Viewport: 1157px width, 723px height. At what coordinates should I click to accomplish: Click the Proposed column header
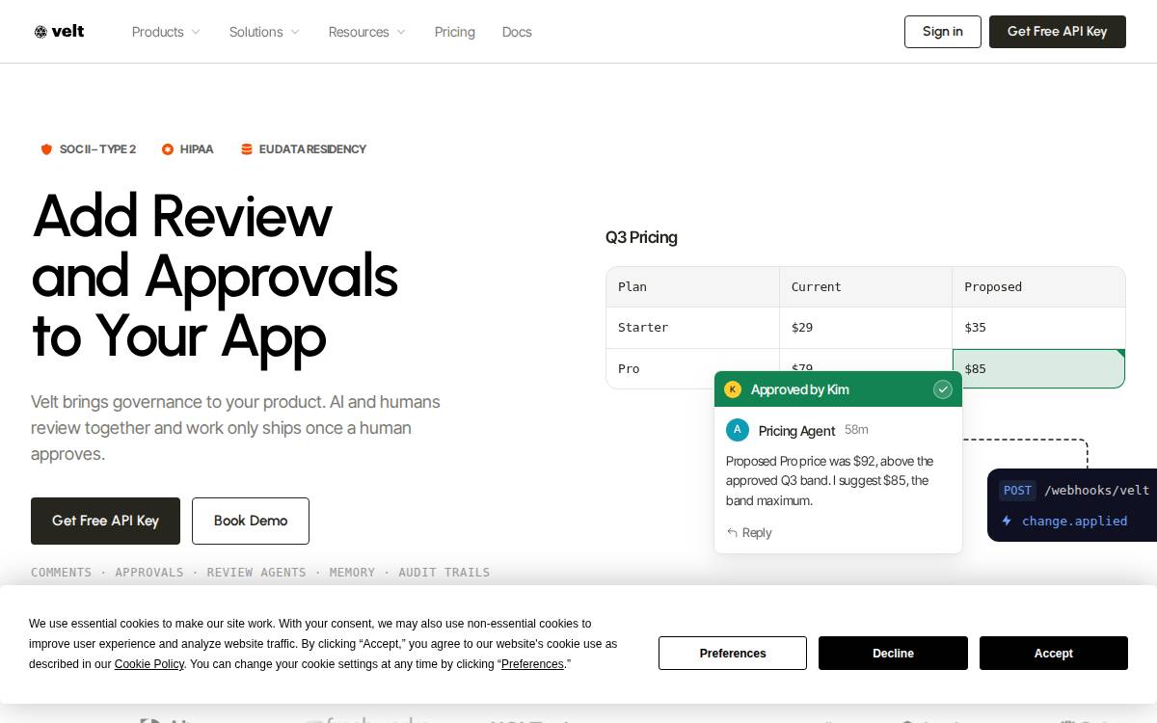[x=1038, y=287]
